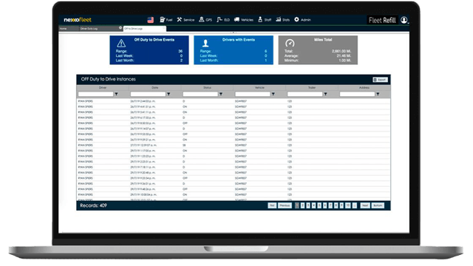Switch to the Home tab
Screen dimensions: 473x266
click(x=63, y=29)
